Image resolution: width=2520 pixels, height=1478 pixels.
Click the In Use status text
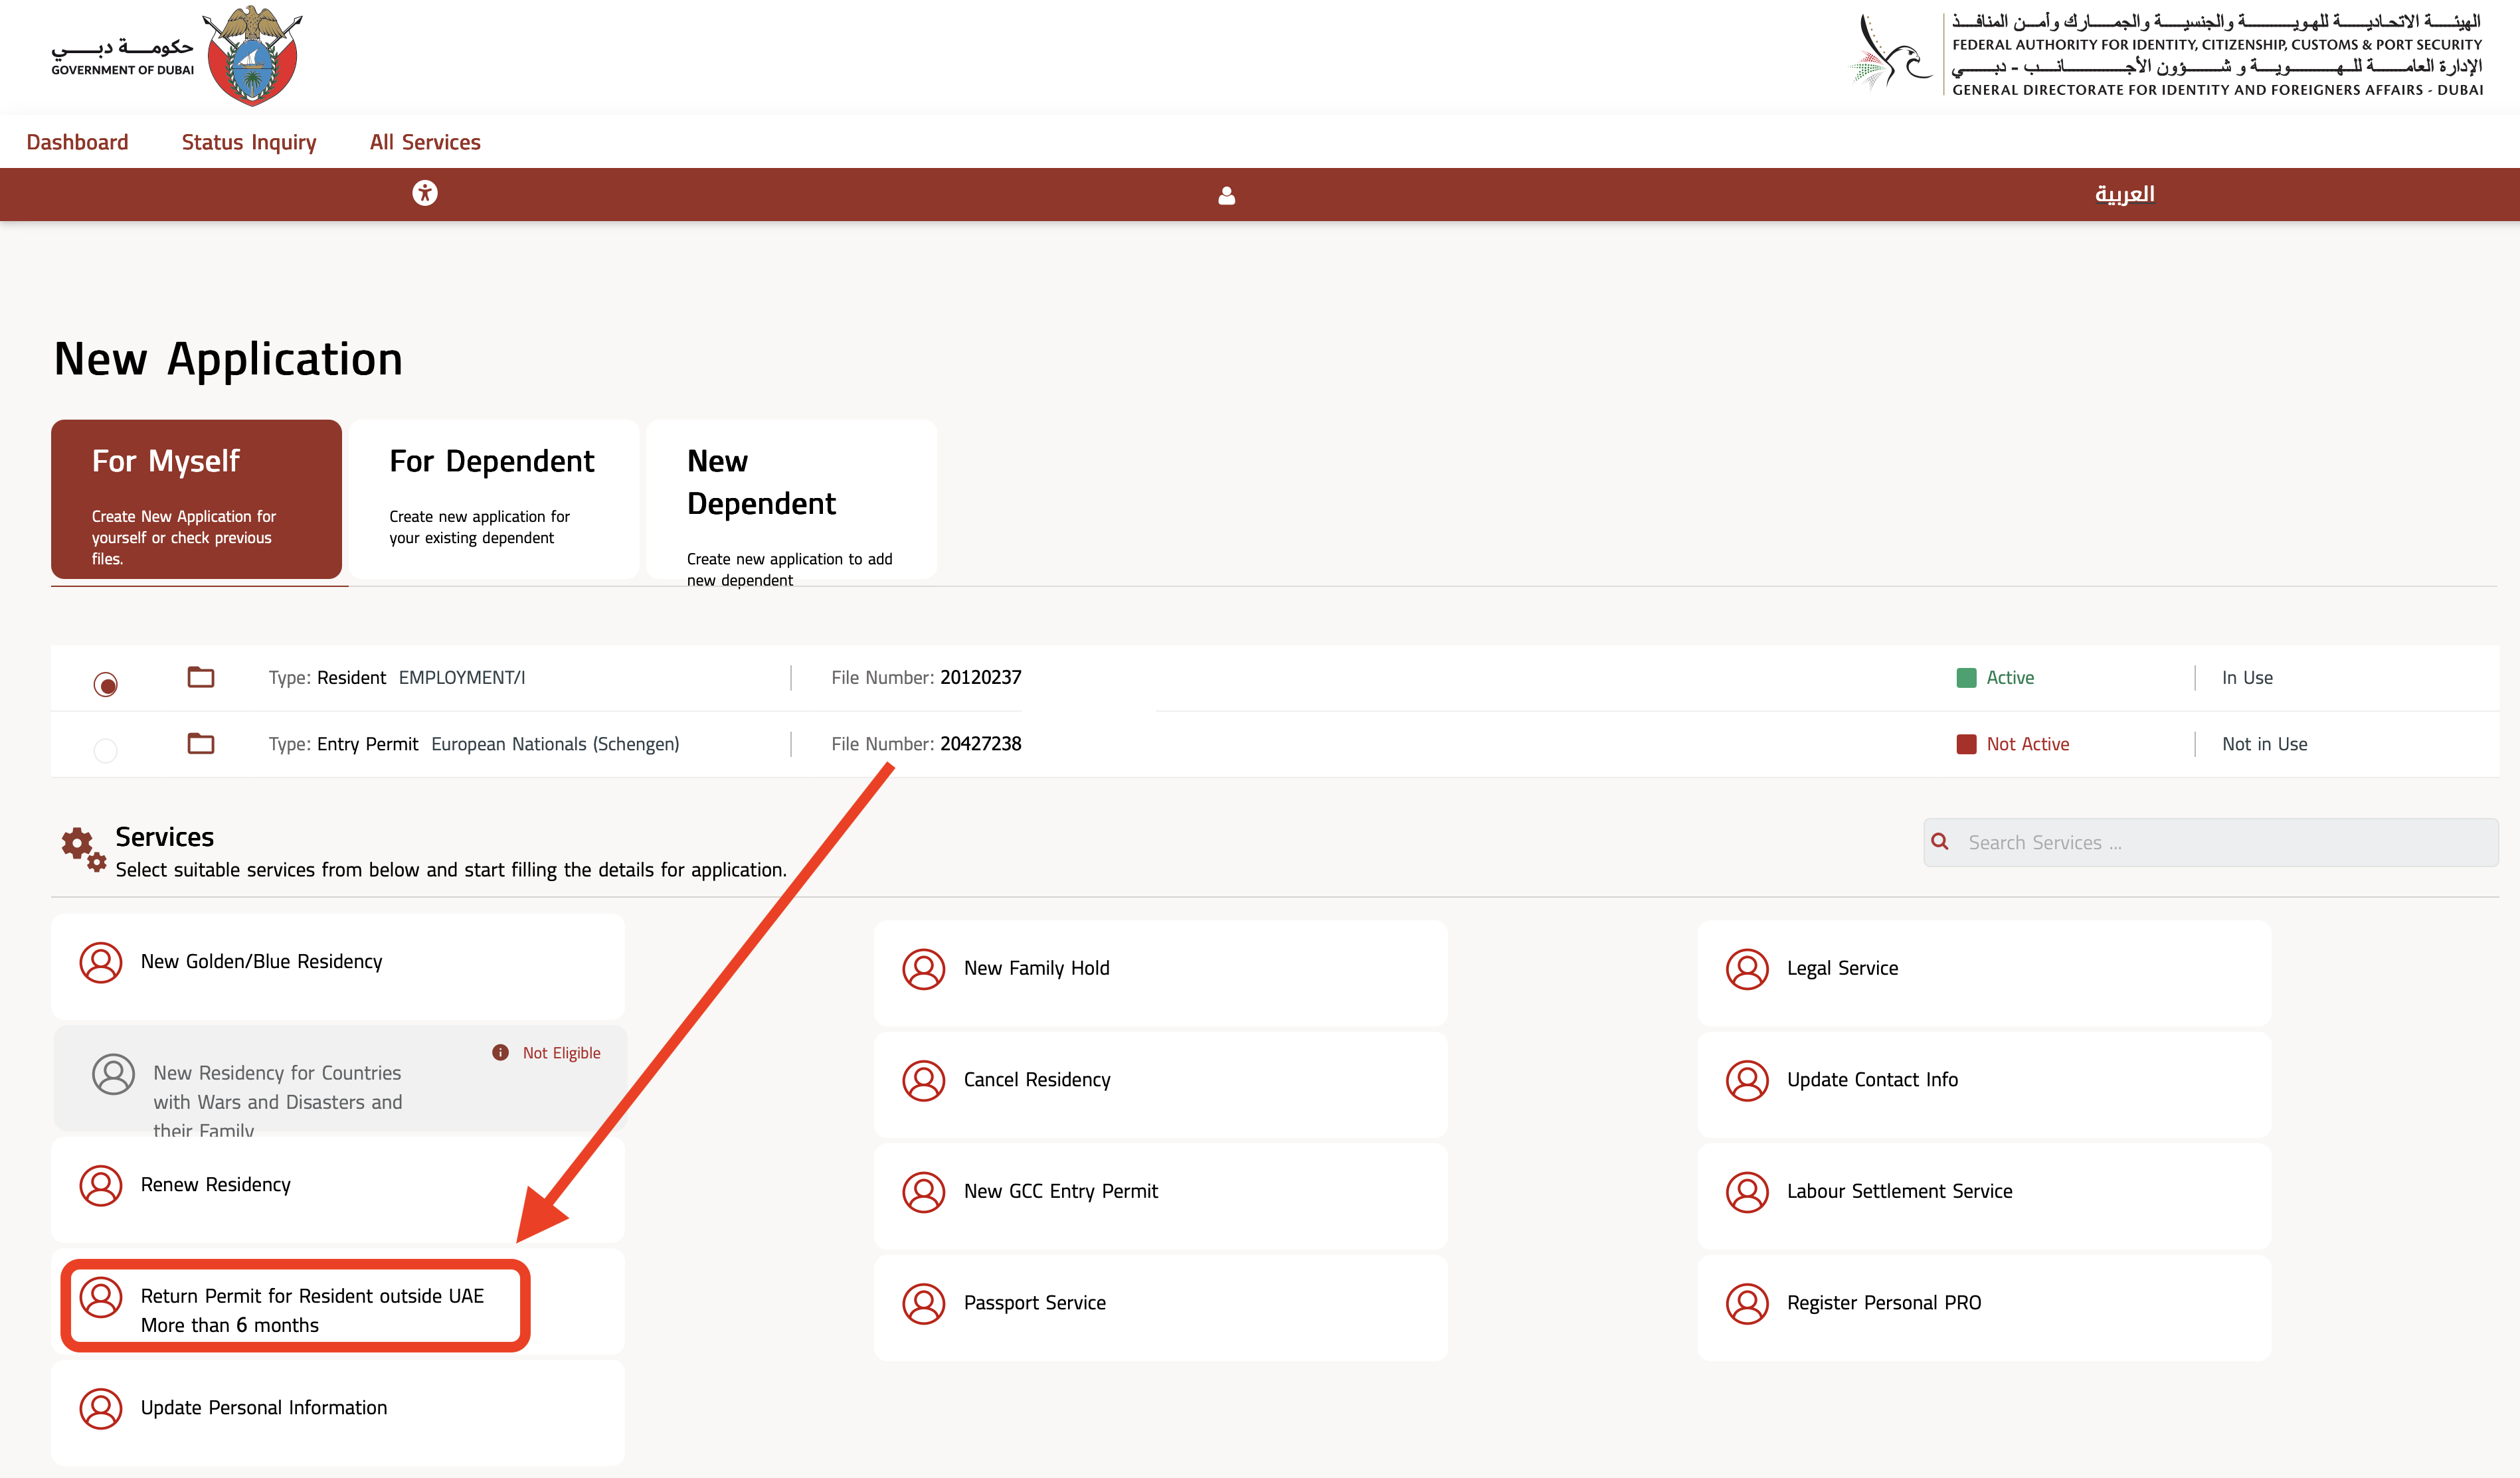tap(2247, 677)
